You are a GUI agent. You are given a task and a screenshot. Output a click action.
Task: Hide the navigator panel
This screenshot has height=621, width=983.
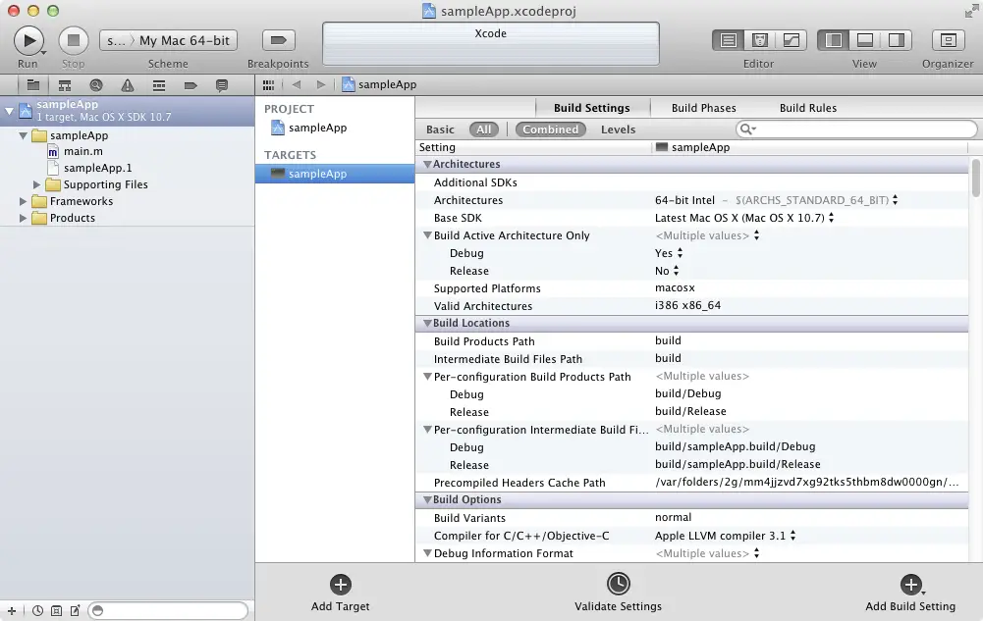pyautogui.click(x=831, y=40)
